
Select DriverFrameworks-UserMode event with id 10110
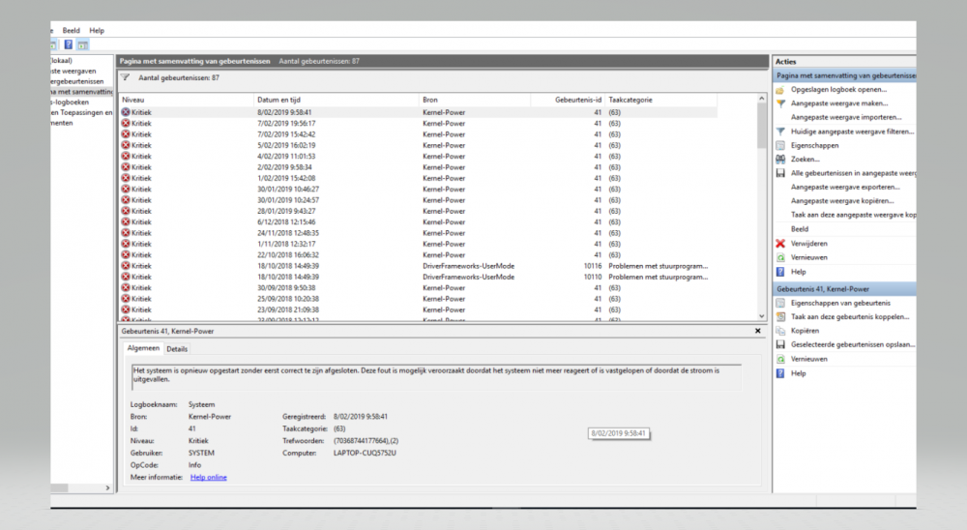click(418, 277)
